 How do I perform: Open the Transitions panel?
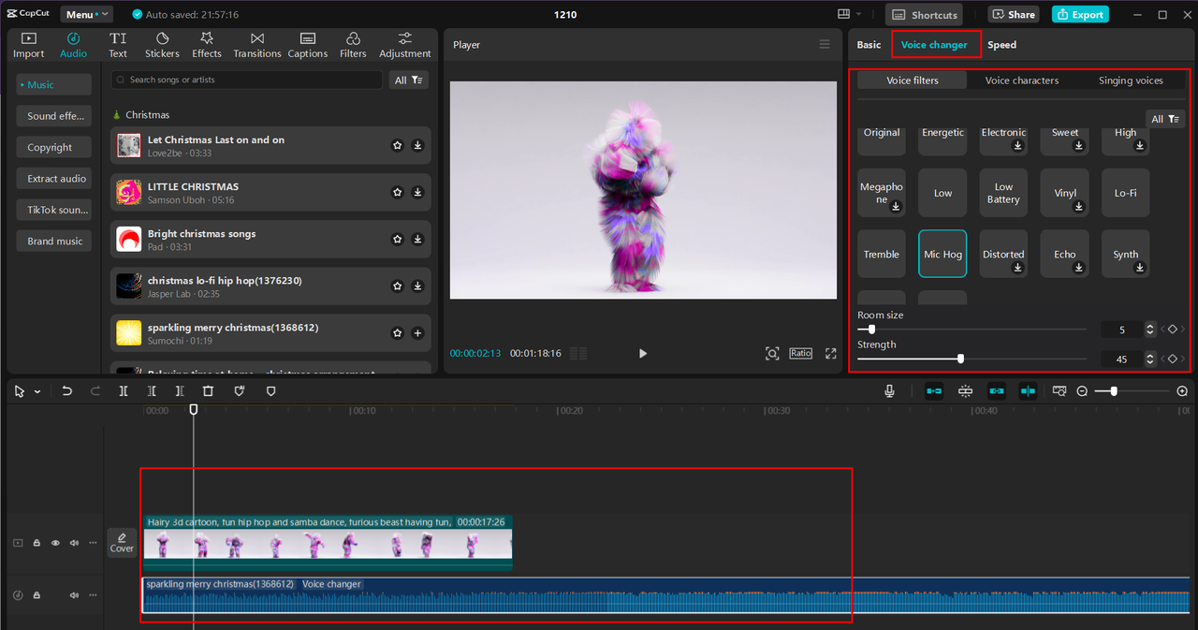click(256, 45)
